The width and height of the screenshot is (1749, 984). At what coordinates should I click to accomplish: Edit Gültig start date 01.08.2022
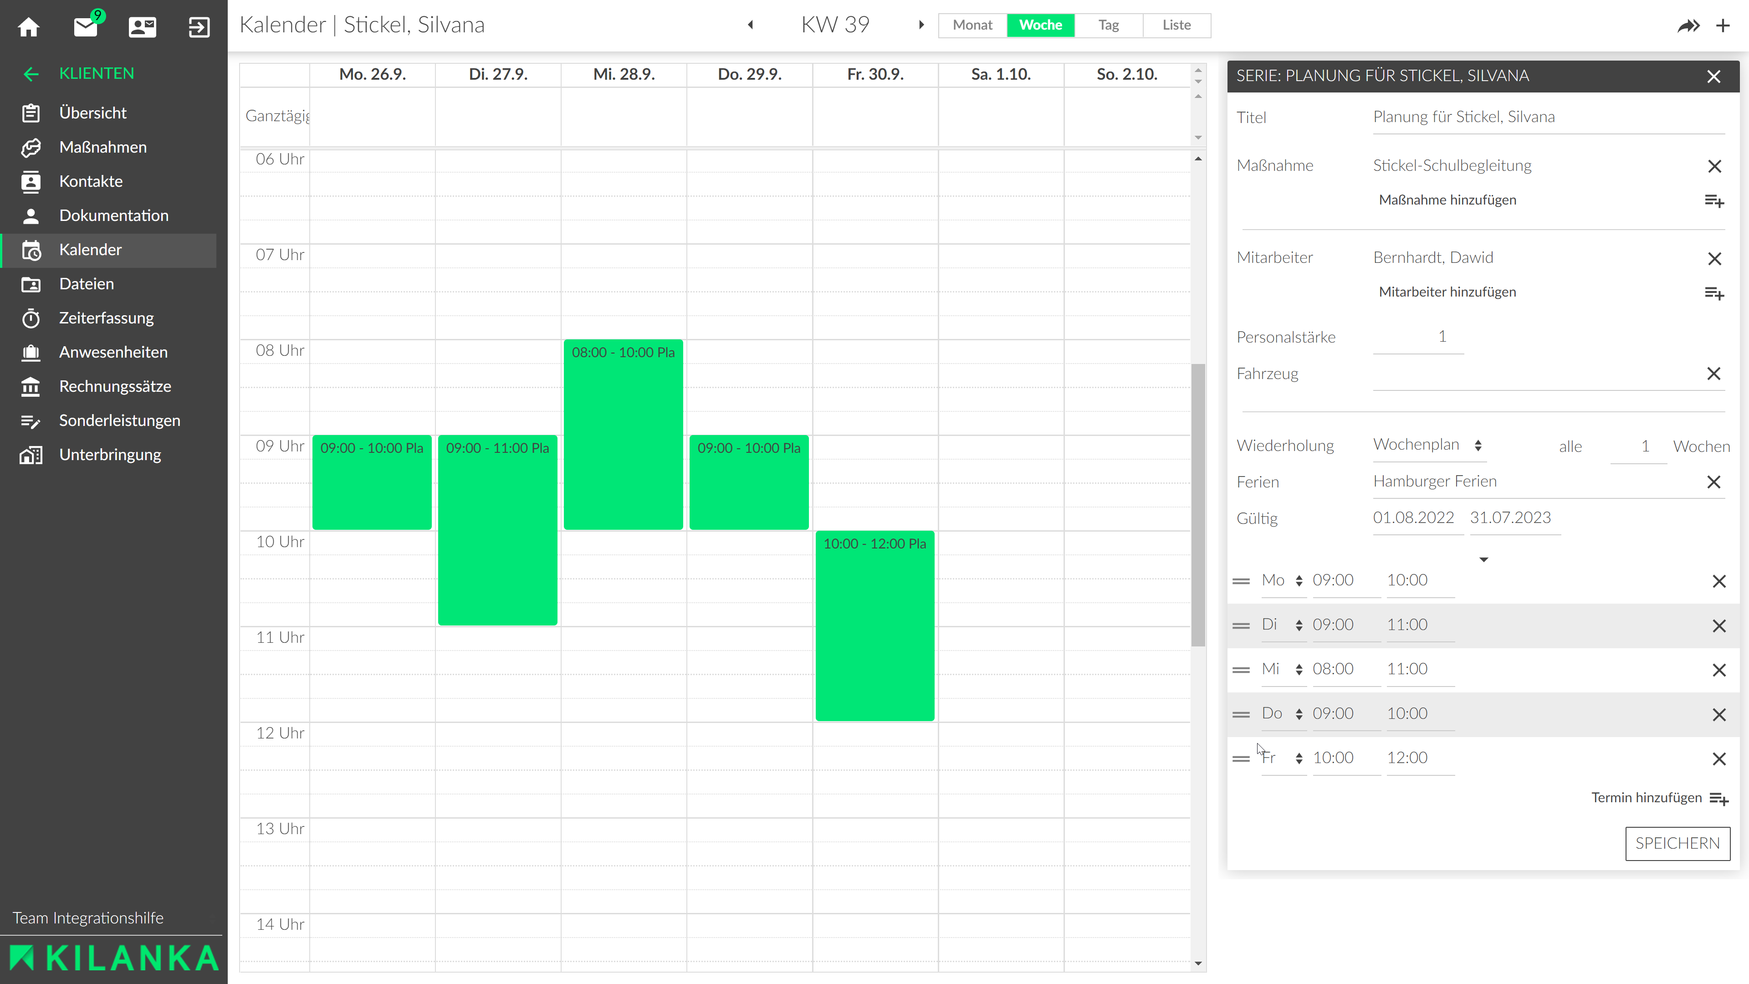[x=1418, y=518]
